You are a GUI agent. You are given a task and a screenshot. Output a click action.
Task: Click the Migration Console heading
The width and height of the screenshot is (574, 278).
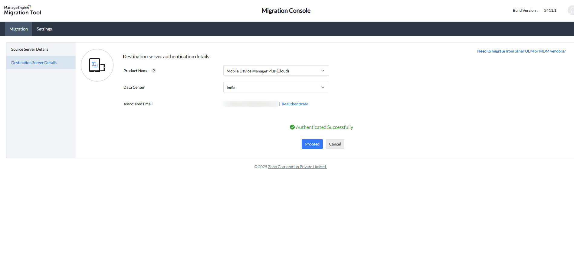click(286, 11)
